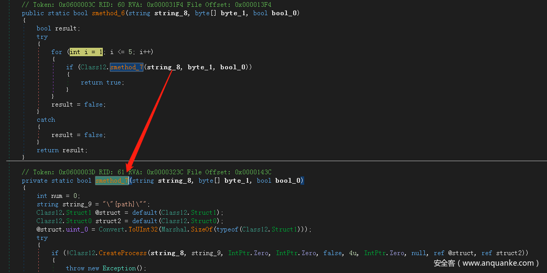The width and height of the screenshot is (547, 273).
Task: Click bool_0 parameter in the smethod_7 declaration
Action: [x=288, y=181]
